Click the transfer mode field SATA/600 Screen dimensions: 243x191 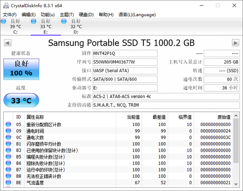tap(125, 79)
